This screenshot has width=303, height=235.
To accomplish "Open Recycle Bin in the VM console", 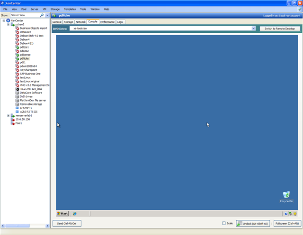I will point(286,195).
